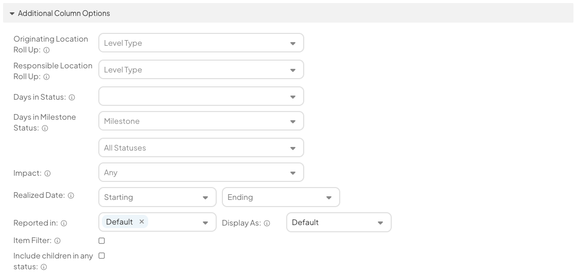Click the Reported in info icon
Image resolution: width=576 pixels, height=278 pixels.
pos(64,224)
